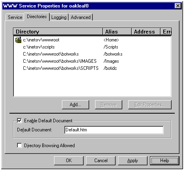185x172 pixels.
Task: Click the Remove button
Action: coord(108,105)
